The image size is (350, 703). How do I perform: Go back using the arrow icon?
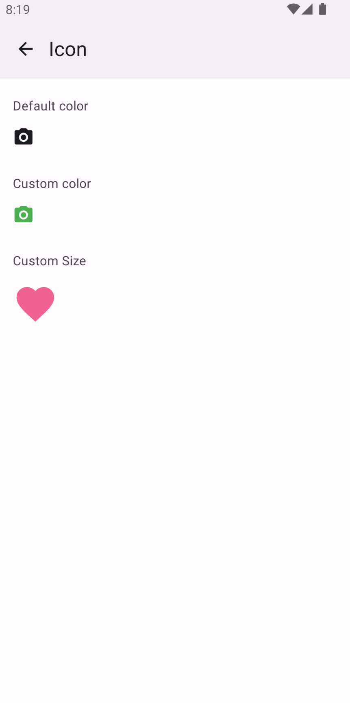pos(26,49)
